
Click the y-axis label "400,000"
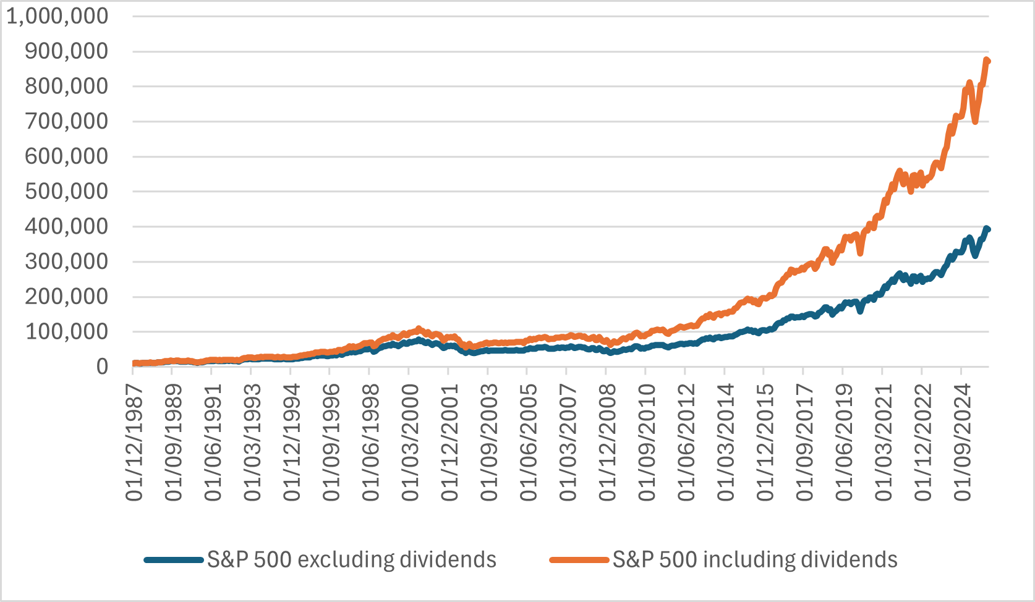(x=67, y=227)
